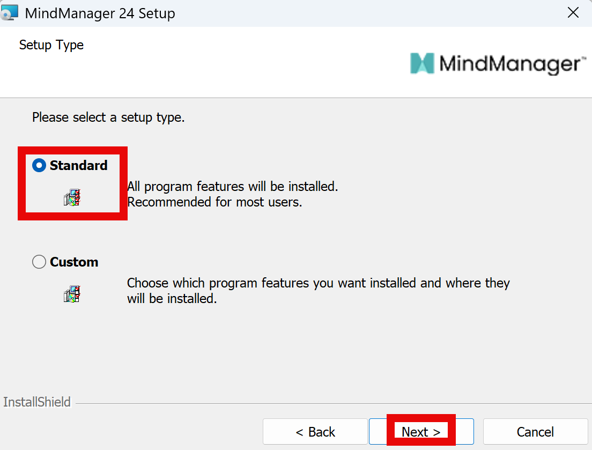
Task: Cancel the MindManager setup
Action: click(x=535, y=432)
